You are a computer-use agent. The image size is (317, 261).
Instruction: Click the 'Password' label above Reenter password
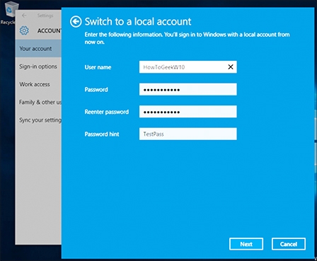click(x=96, y=90)
